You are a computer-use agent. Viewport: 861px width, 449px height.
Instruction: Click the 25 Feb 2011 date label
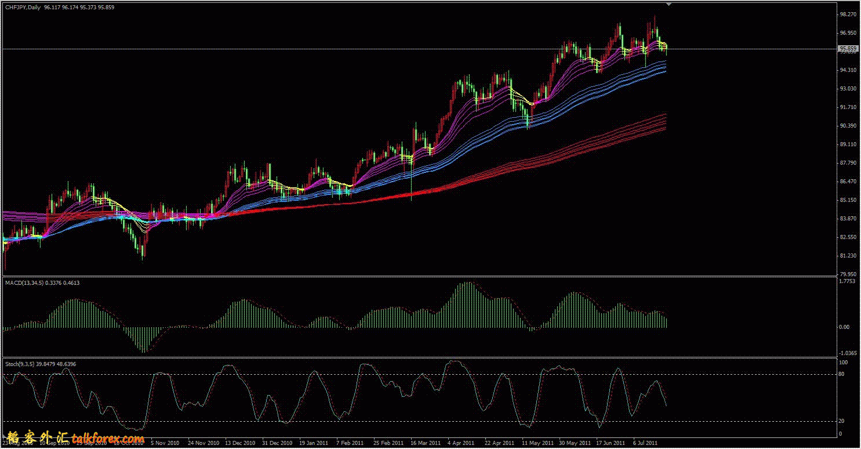(388, 443)
